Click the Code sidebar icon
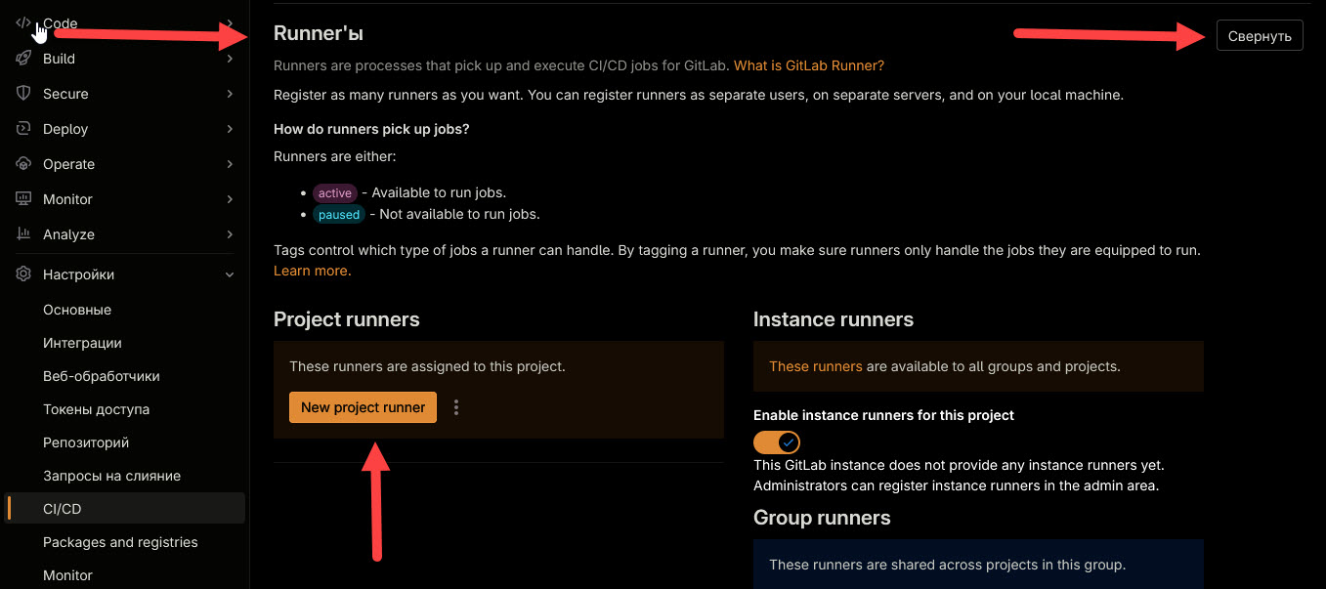The width and height of the screenshot is (1326, 589). click(x=23, y=23)
